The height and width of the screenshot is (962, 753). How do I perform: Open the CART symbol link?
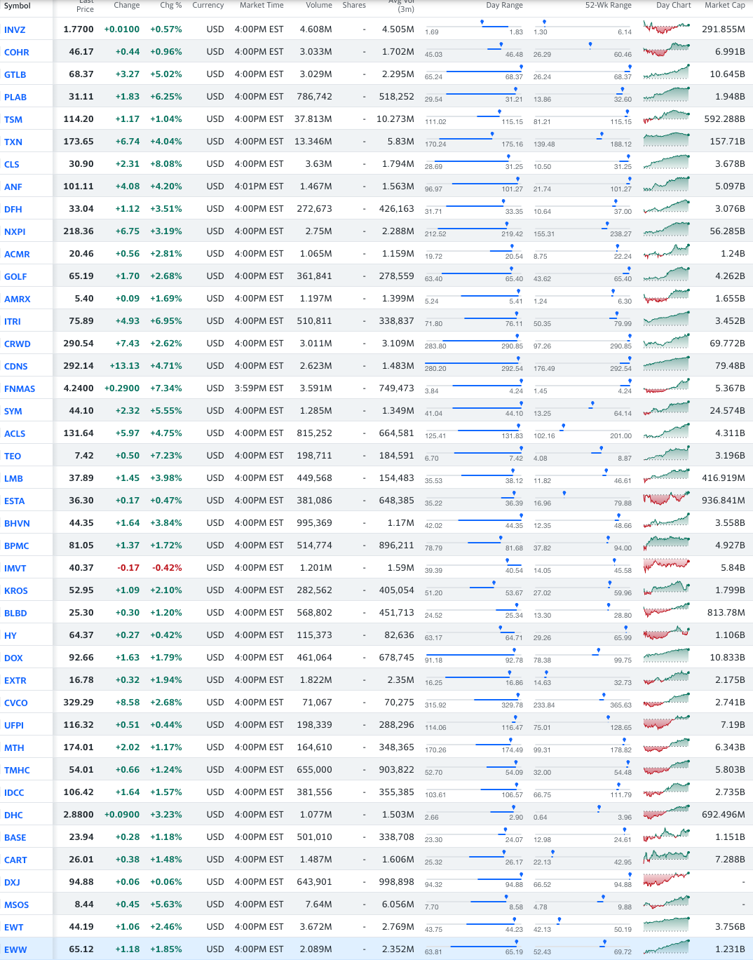tap(15, 860)
